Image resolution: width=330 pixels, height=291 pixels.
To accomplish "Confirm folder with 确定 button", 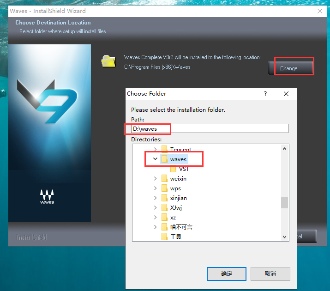I will (227, 273).
